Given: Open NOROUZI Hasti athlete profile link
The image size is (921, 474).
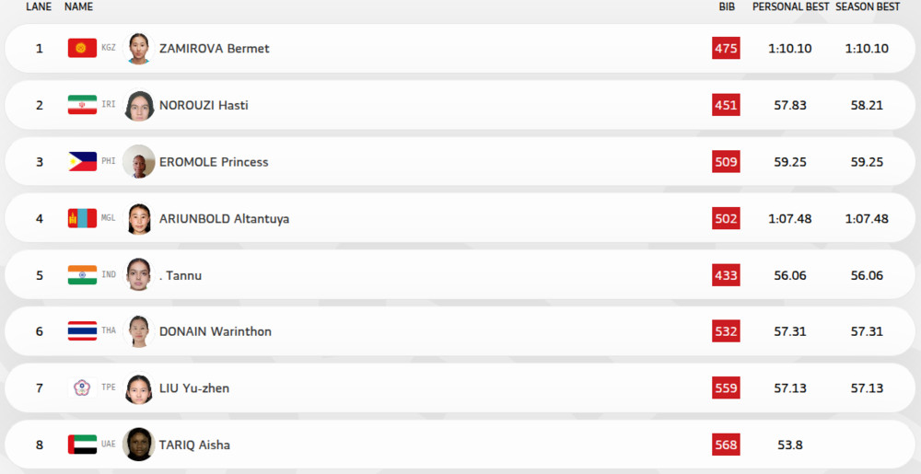Looking at the screenshot, I should pyautogui.click(x=204, y=105).
